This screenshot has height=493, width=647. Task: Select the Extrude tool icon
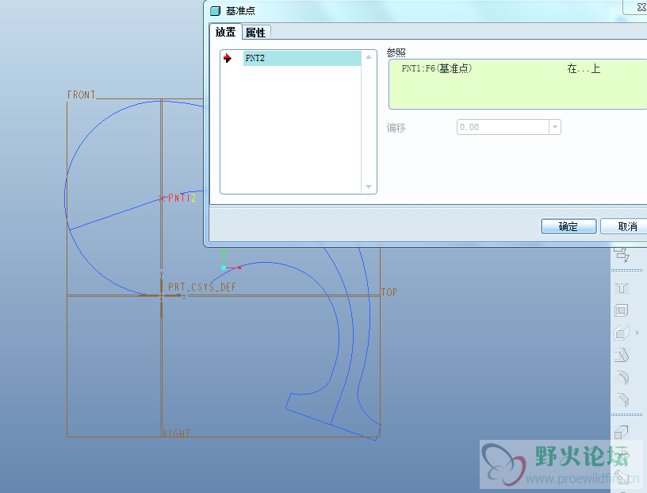click(x=622, y=432)
